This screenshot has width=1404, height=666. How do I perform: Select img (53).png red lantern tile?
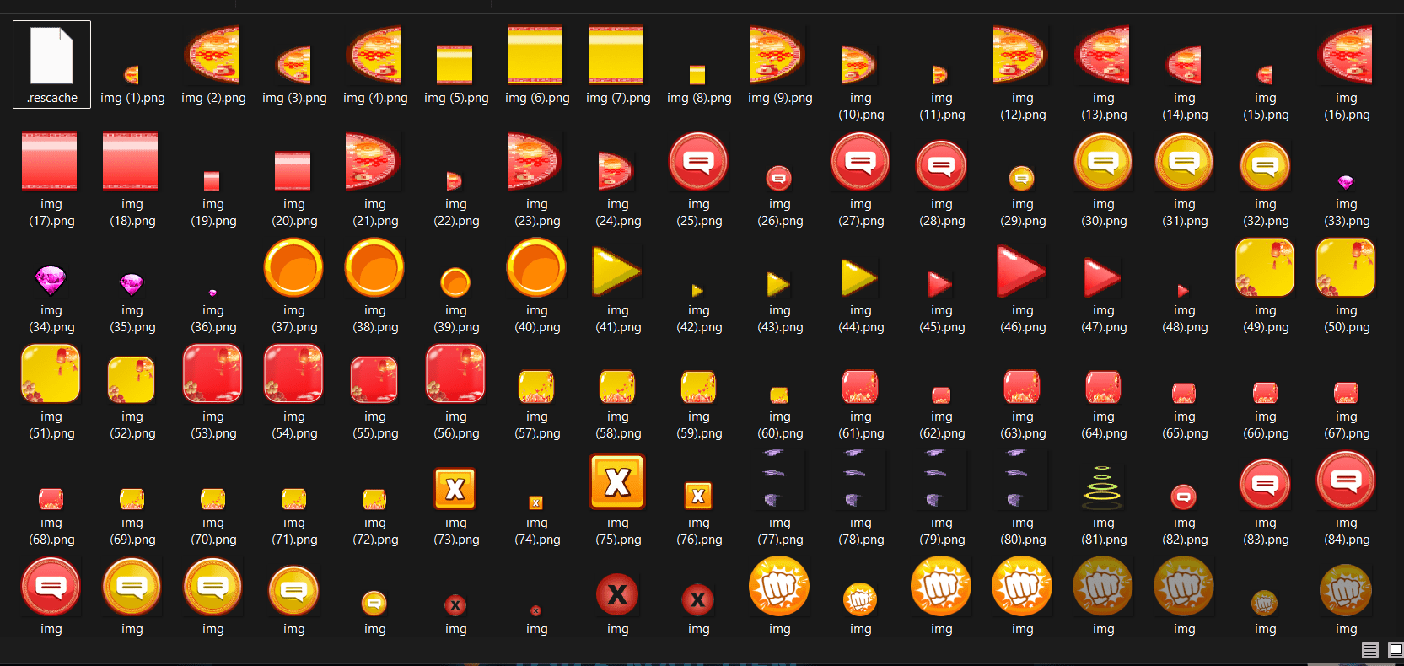(212, 373)
